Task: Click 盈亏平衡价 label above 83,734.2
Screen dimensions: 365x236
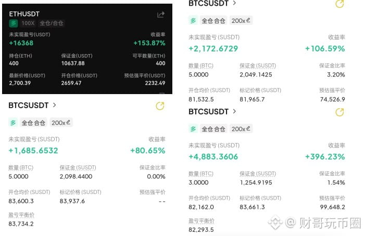Action: tap(21, 215)
